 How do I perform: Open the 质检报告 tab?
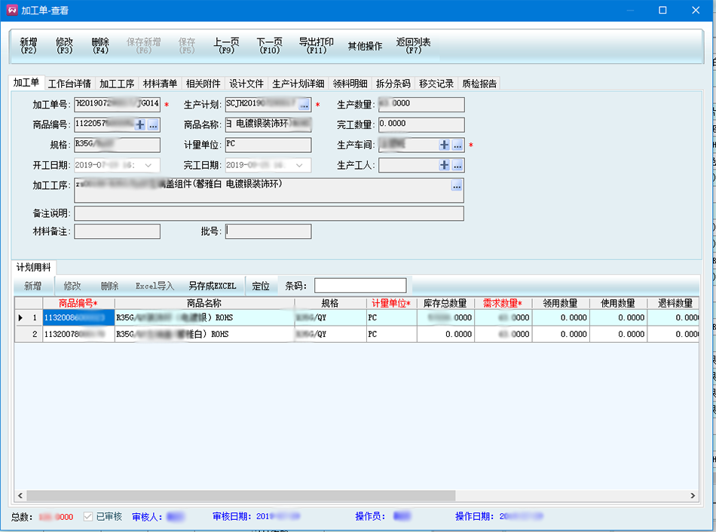tap(479, 84)
